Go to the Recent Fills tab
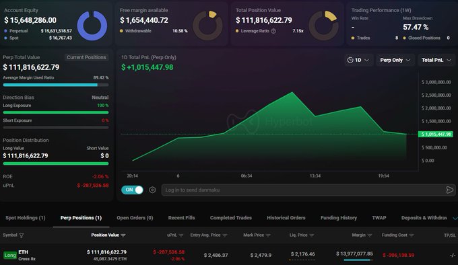 click(x=181, y=218)
